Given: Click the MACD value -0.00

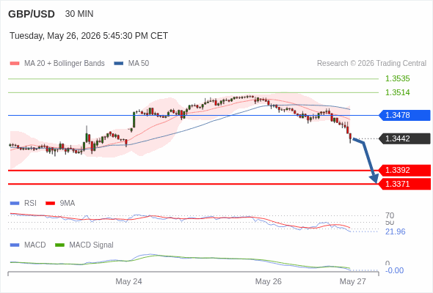Looking at the screenshot, I should point(395,271).
